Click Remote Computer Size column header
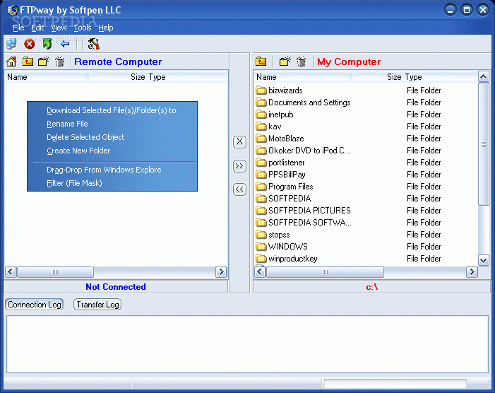Screen dimensions: 495x393 (118, 77)
